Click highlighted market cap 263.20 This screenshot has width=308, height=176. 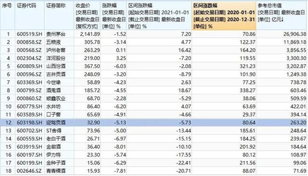pos(298,123)
